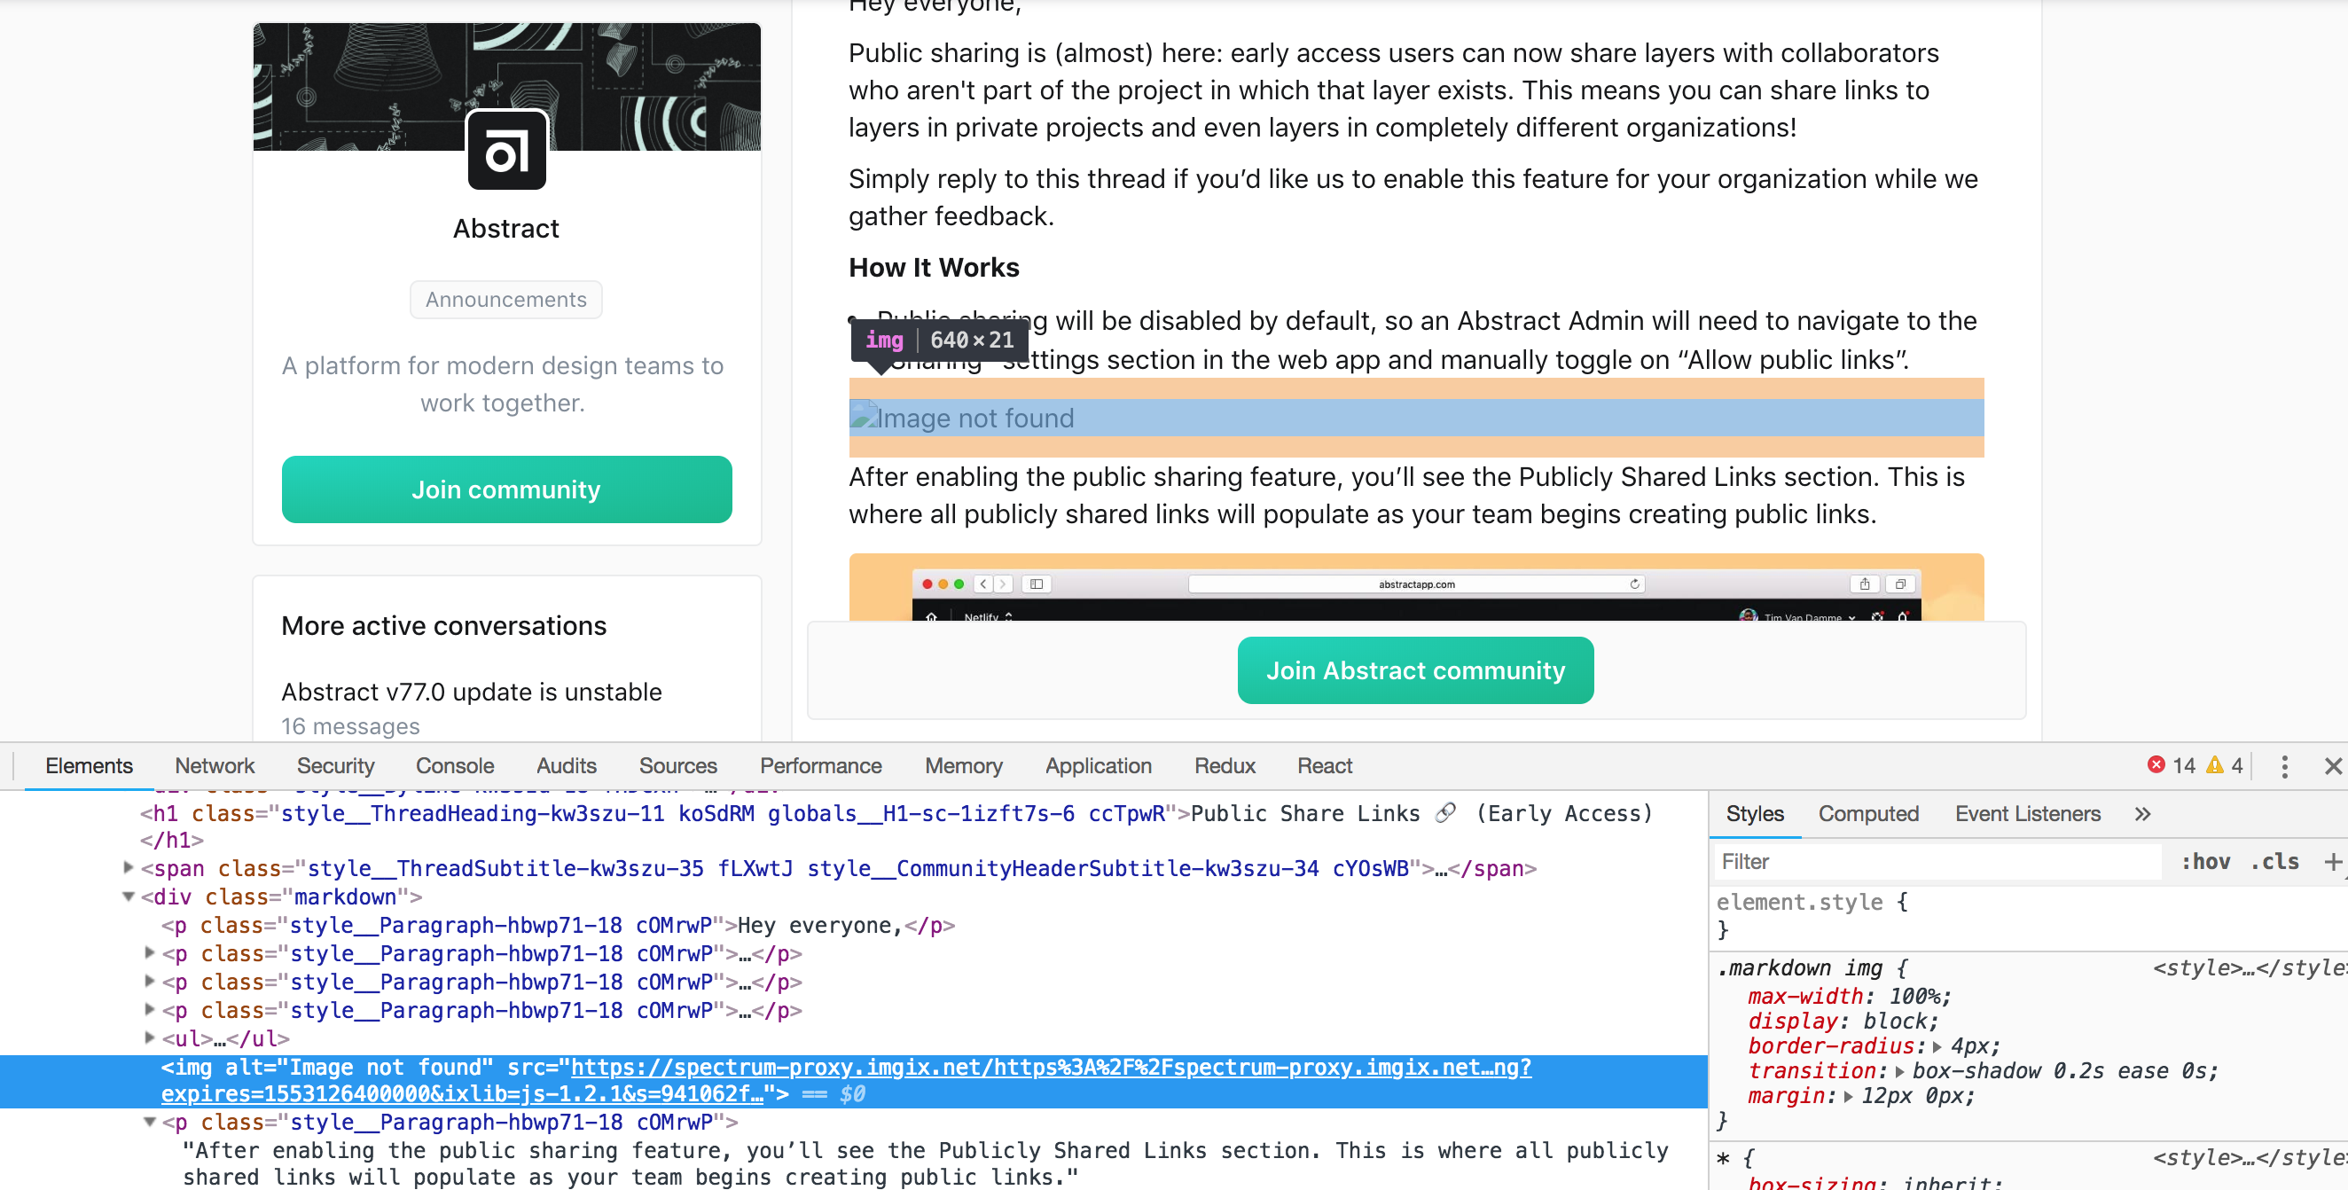Click the styles Filter input field

pos(1937,862)
